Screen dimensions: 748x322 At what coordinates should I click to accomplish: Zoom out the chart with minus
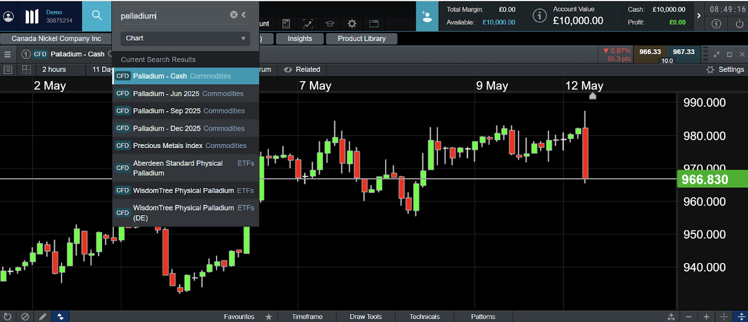tap(689, 317)
